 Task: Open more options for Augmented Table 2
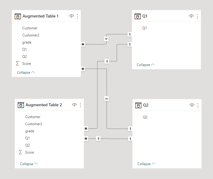point(81,105)
